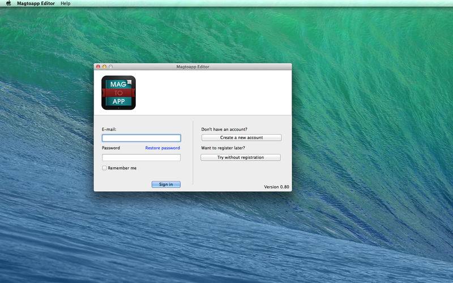Click Try without registration button
Viewport: 453px width, 283px height.
pyautogui.click(x=241, y=157)
